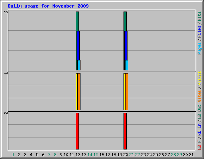Click day label '6' on the x-axis
Viewport: 204px width, 159px height.
pos(43,155)
